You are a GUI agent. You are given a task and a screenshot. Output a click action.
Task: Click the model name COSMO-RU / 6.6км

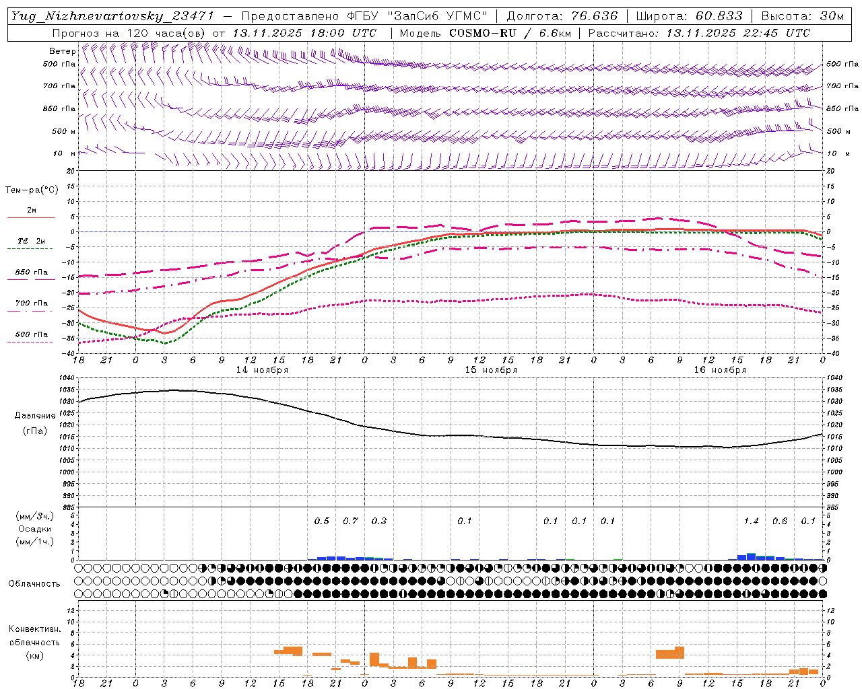[510, 33]
